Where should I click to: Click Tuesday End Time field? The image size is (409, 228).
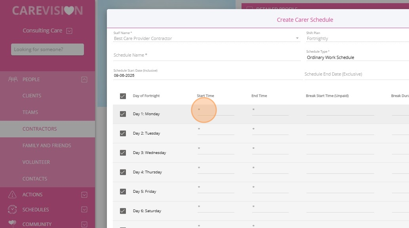[270, 131]
